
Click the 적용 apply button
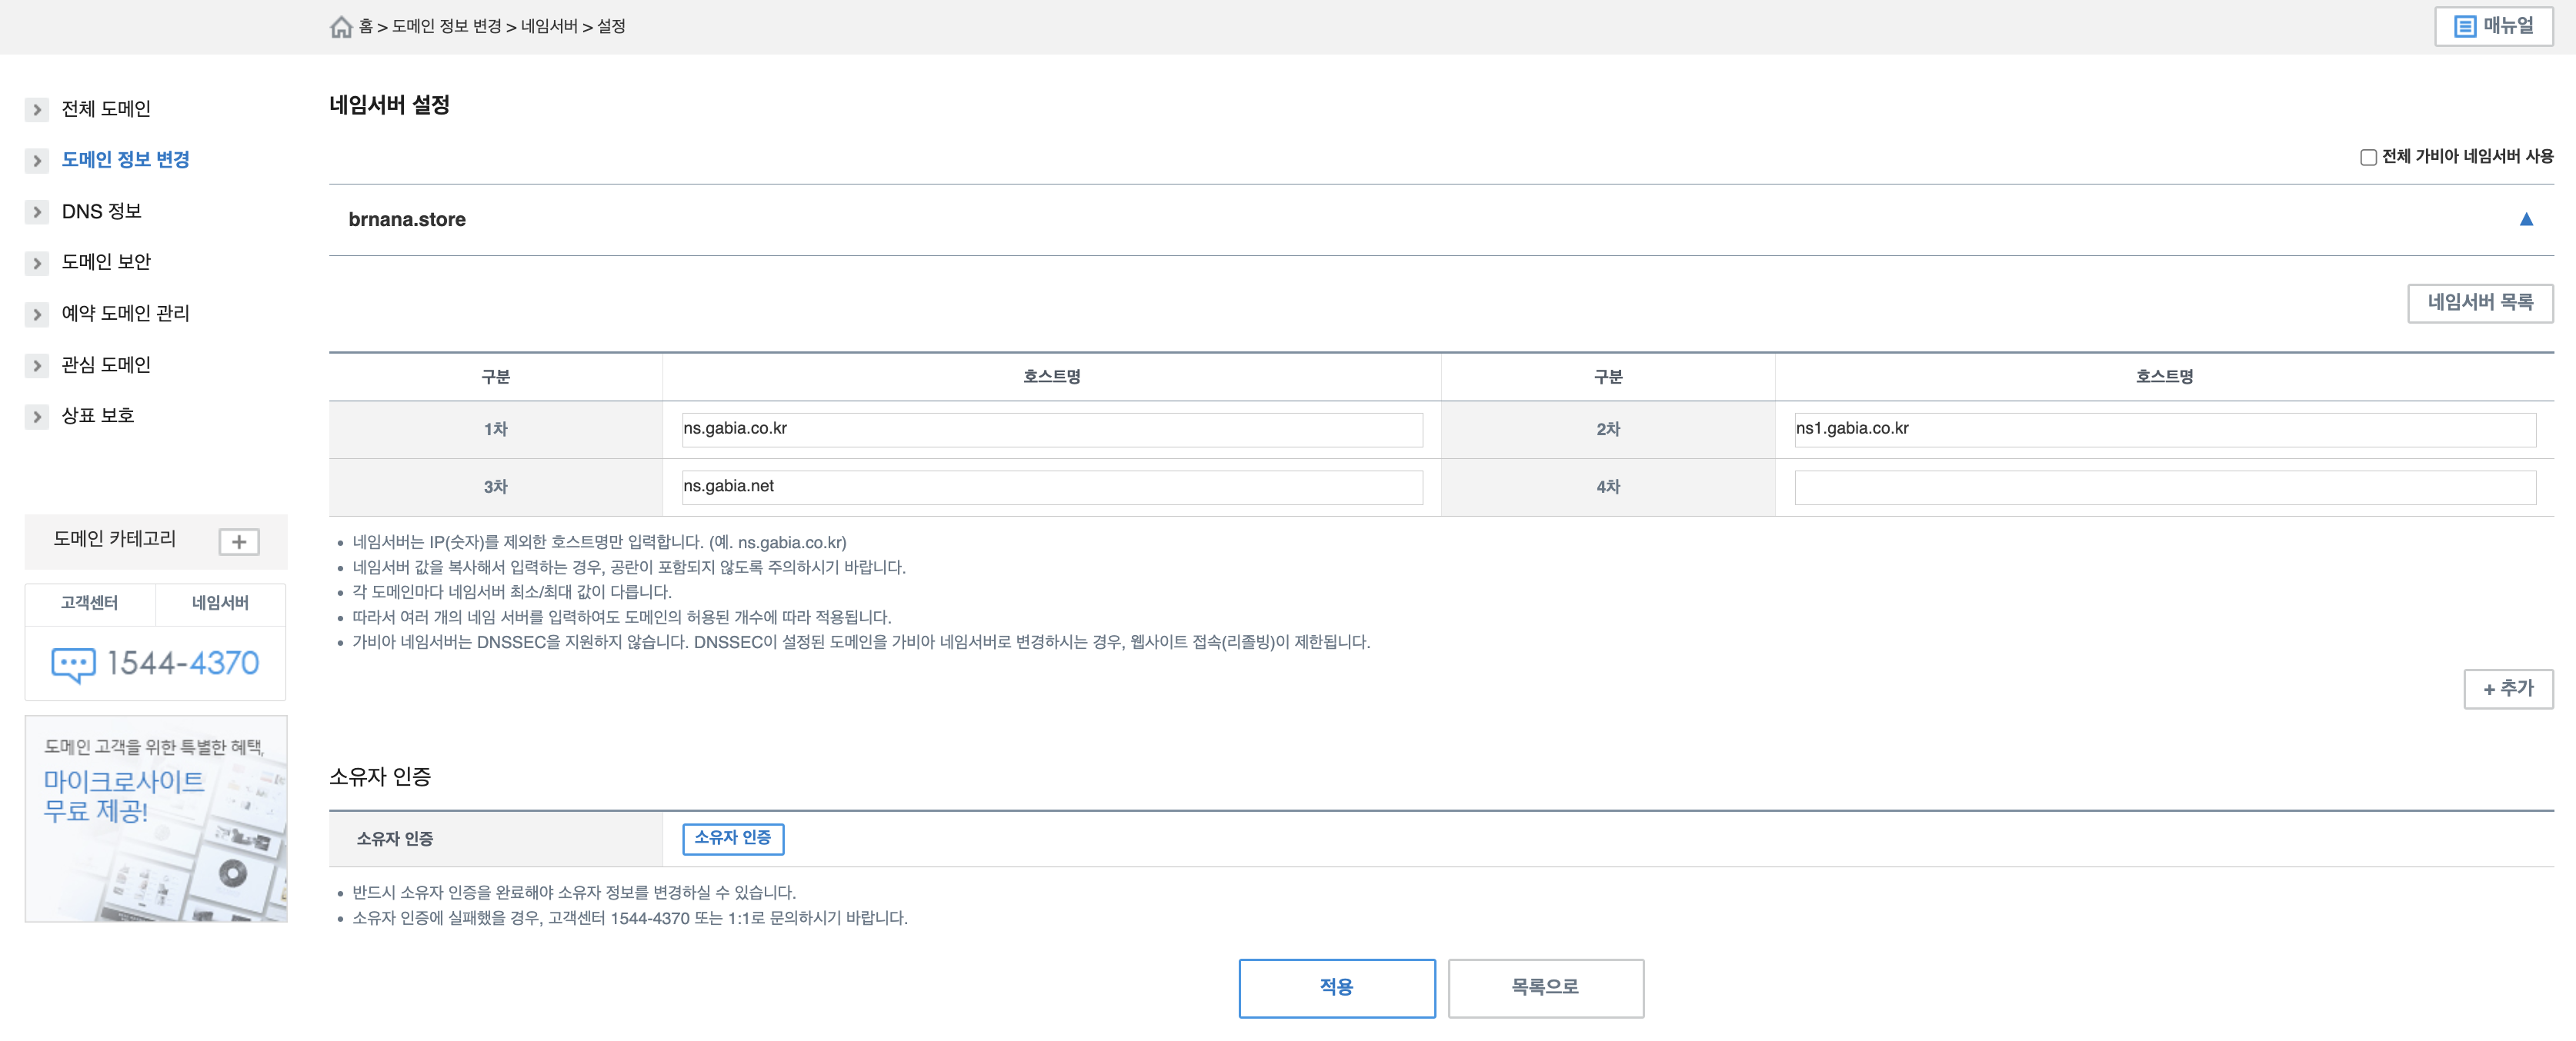1336,987
